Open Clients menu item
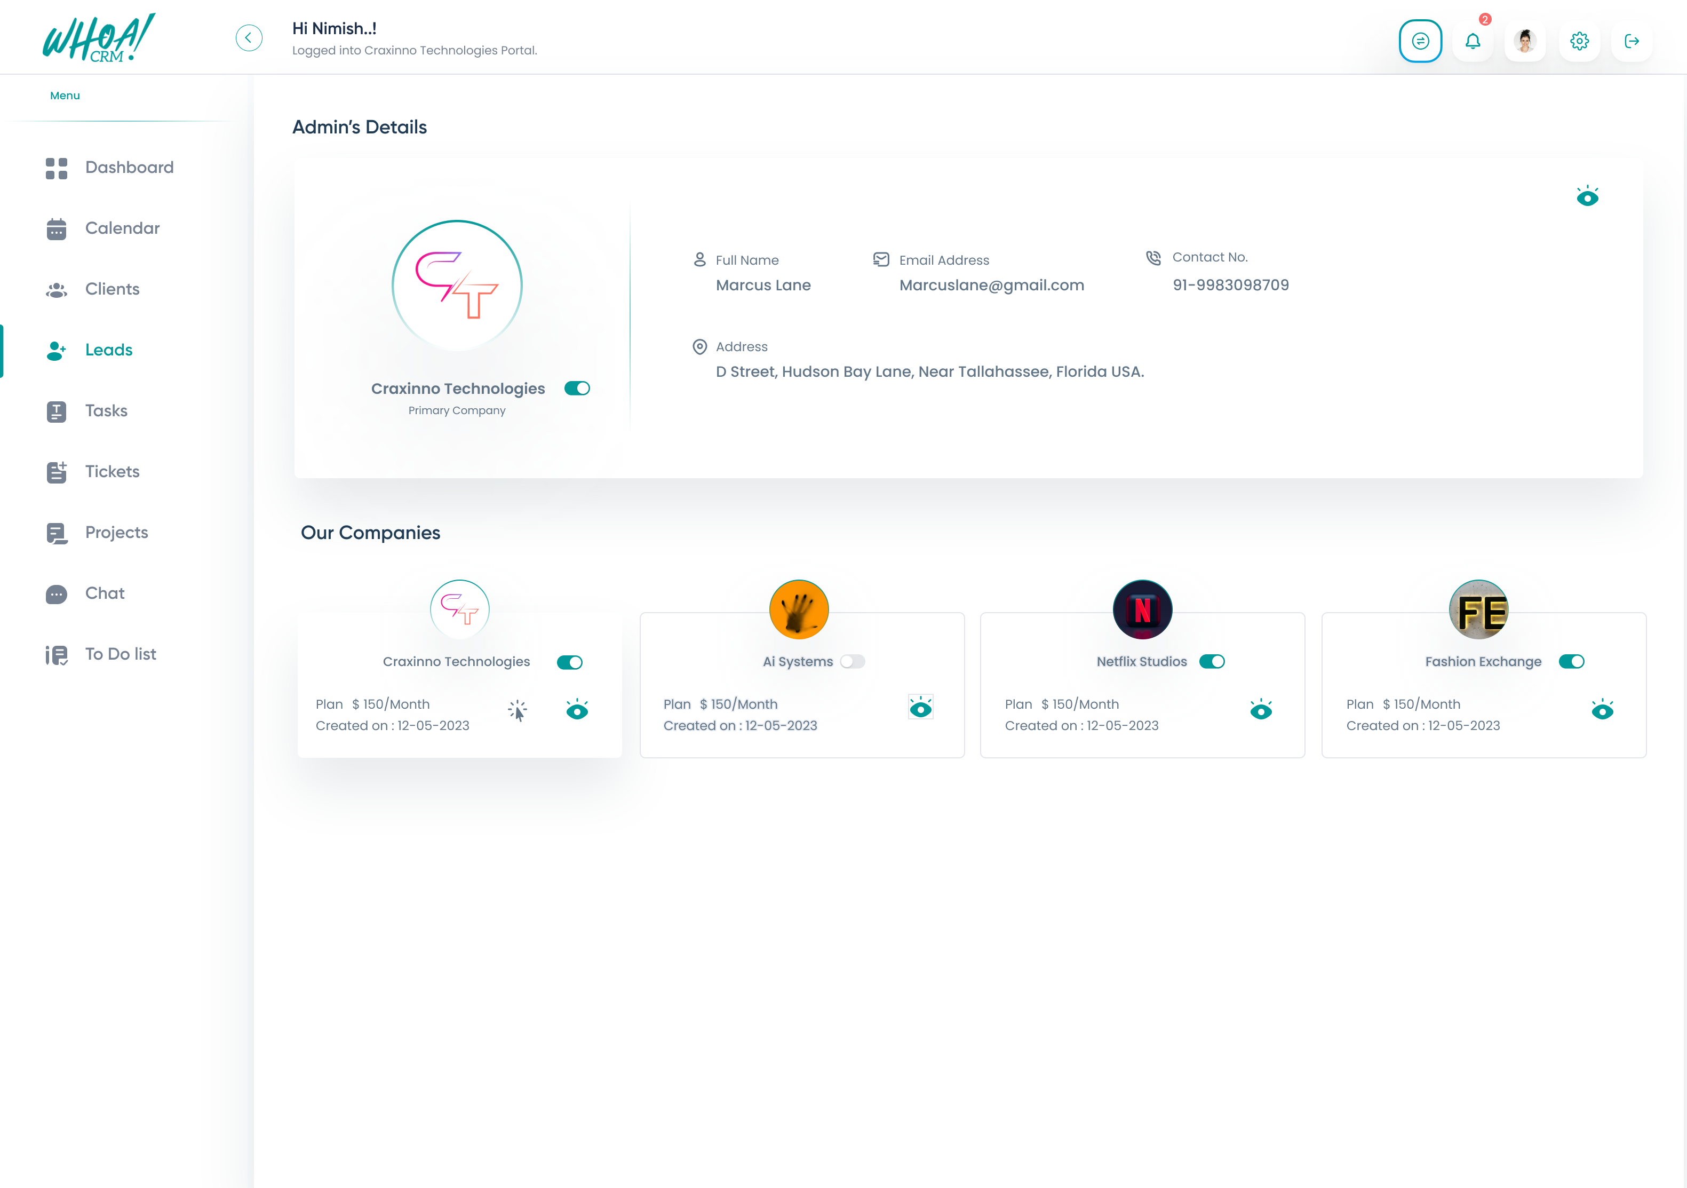Viewport: 1687px width, 1188px height. [x=113, y=290]
